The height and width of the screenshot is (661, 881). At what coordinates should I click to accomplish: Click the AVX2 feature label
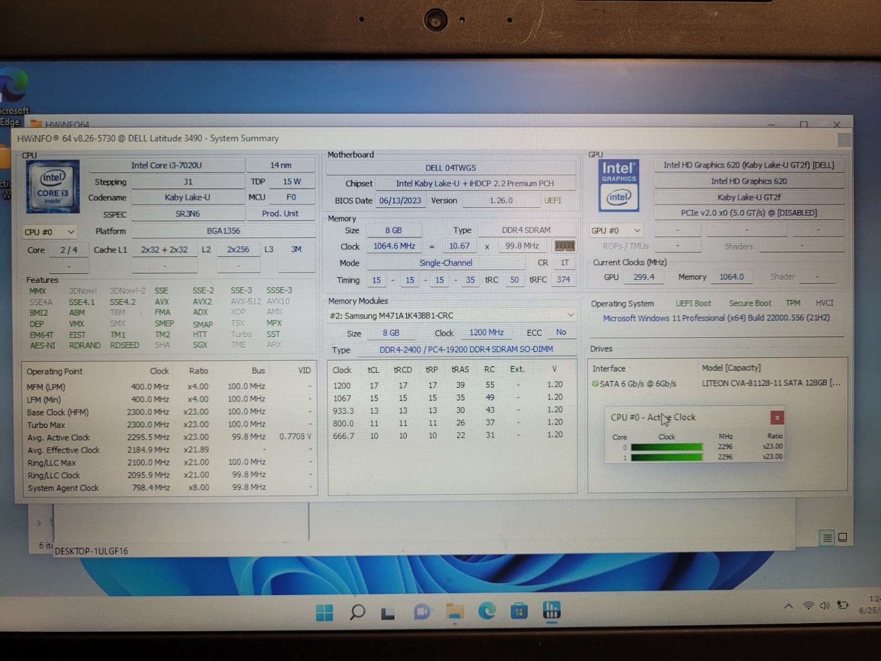(x=202, y=302)
